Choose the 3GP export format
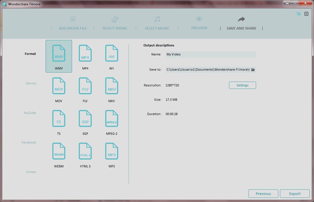 coord(85,118)
